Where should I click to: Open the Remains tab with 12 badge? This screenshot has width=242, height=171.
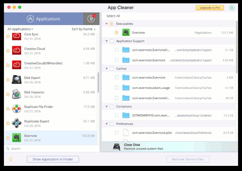pos(91,19)
